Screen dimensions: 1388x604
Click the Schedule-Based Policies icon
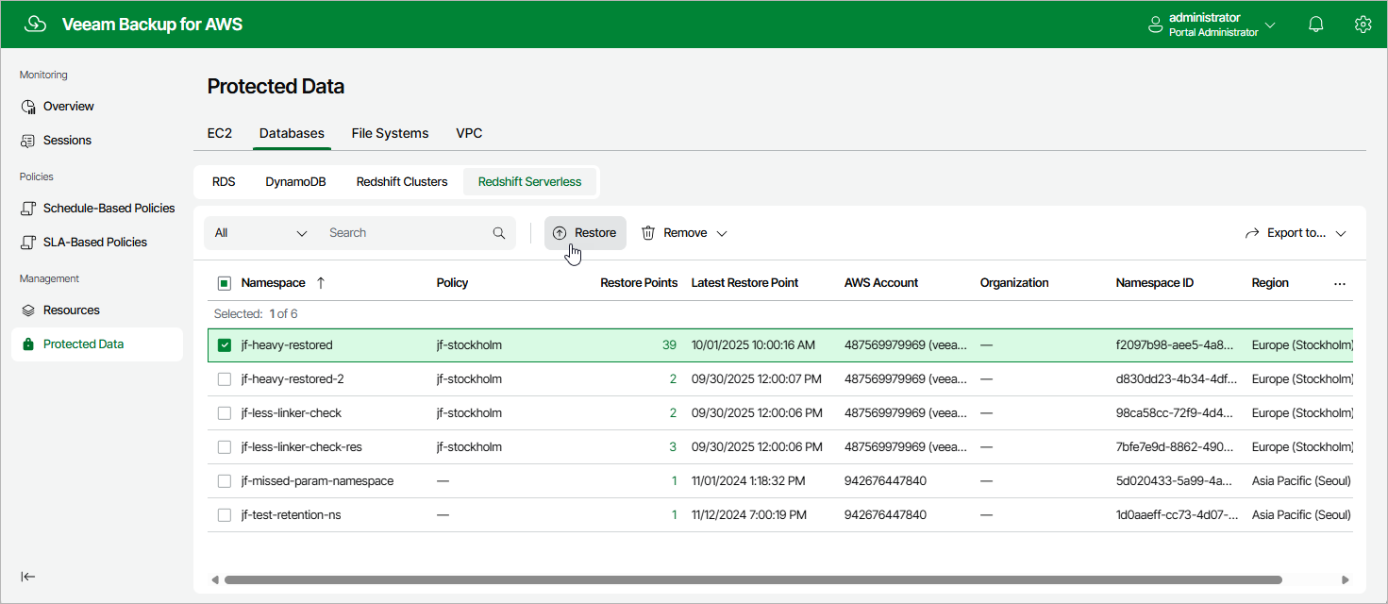[28, 209]
